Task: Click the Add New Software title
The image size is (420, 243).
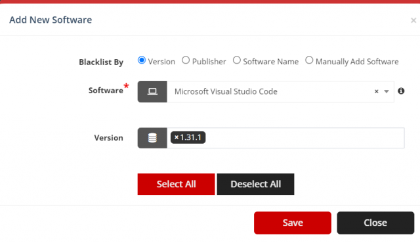Action: (x=51, y=20)
